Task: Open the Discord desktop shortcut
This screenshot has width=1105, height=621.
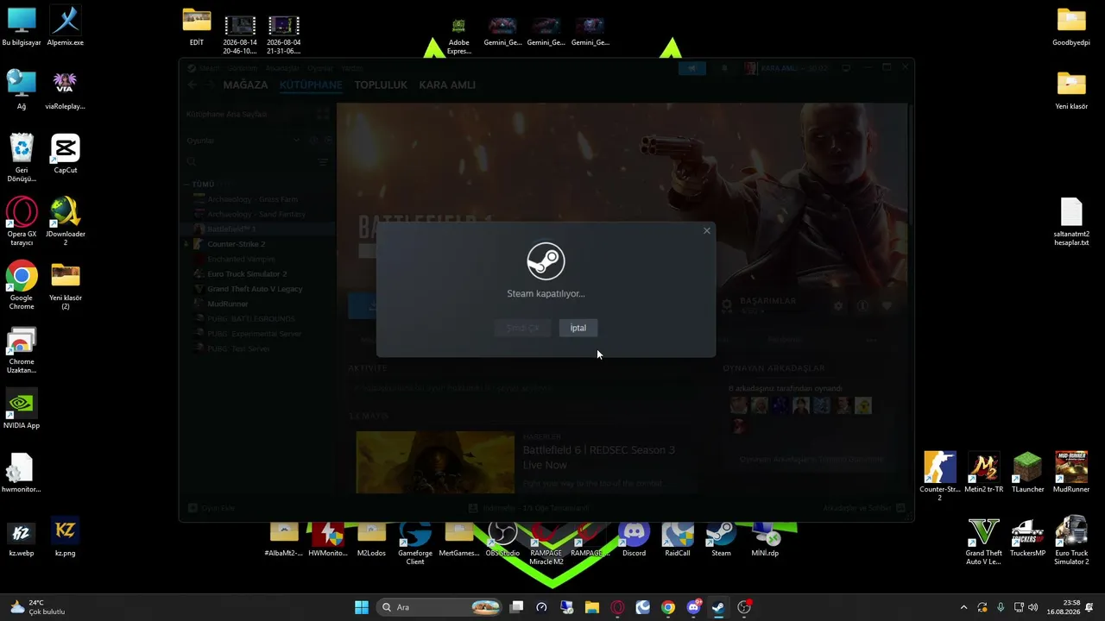Action: click(x=634, y=539)
